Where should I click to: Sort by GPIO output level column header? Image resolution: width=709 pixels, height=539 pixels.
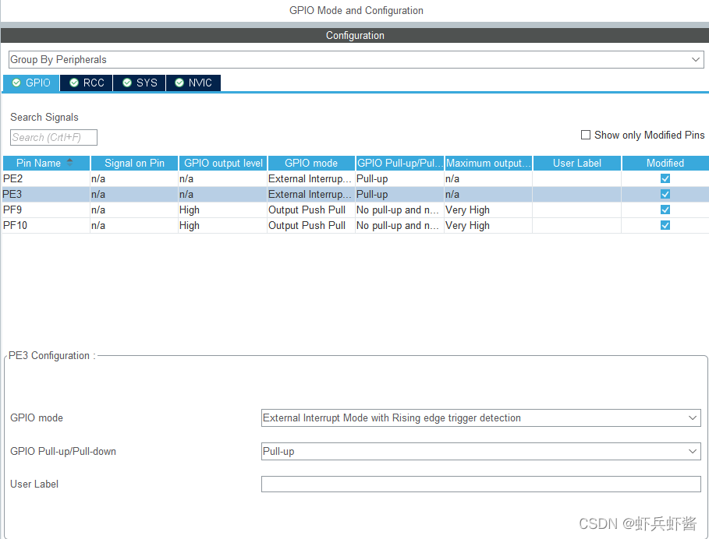(223, 163)
